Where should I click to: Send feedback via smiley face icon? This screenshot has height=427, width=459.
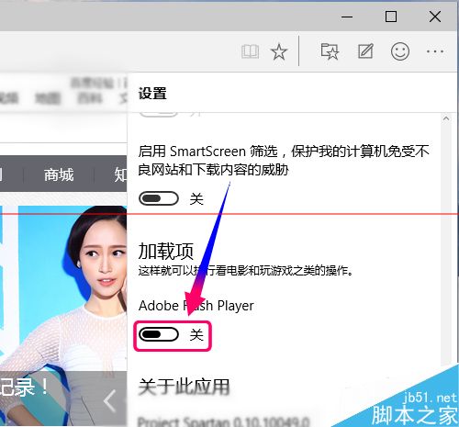[400, 51]
